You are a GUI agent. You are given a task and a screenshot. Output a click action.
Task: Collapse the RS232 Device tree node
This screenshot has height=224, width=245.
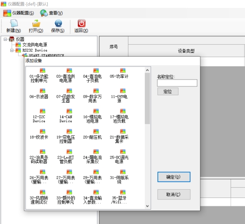[x=12, y=50]
